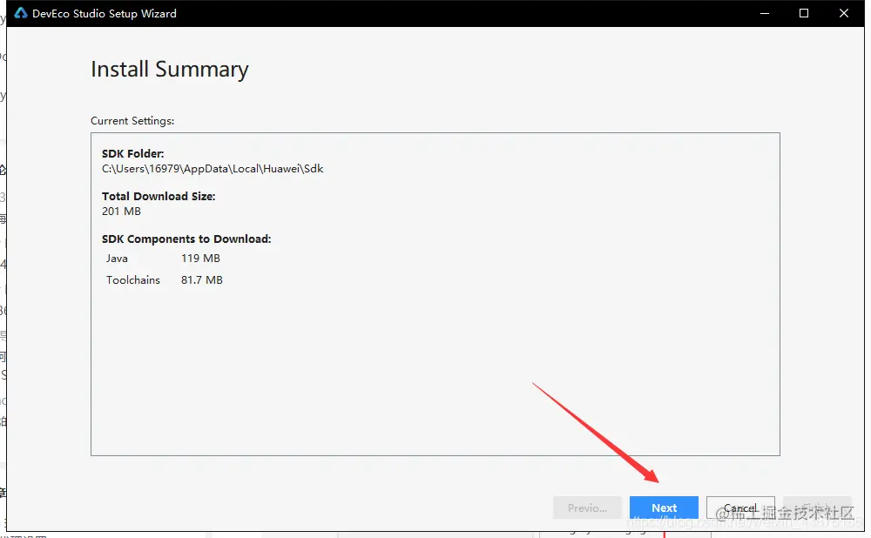Minimize the Setup Wizard window

765,13
